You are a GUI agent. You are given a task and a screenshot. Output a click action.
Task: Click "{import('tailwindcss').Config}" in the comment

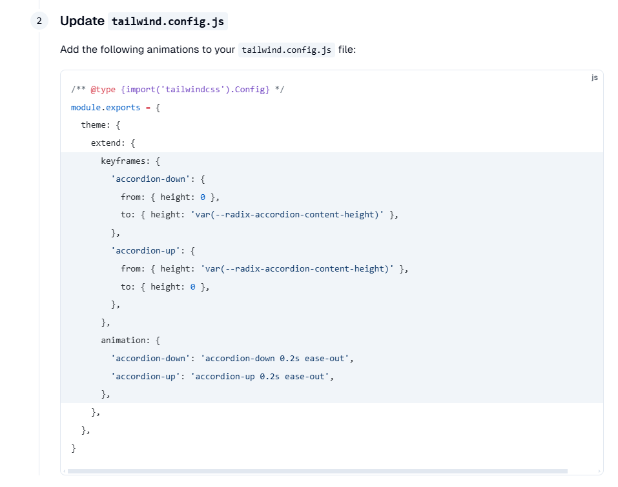195,90
